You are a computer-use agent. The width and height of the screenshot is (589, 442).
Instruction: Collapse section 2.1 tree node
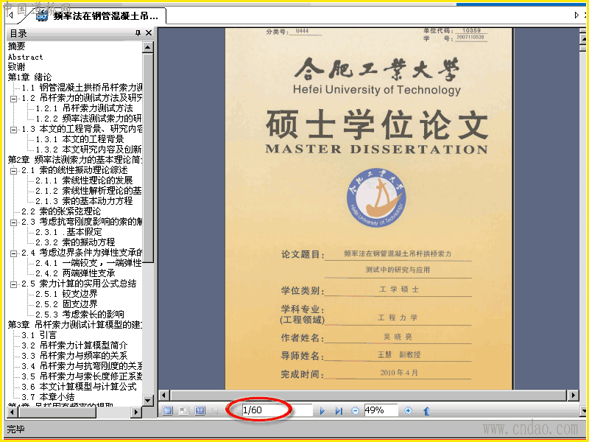13,171
